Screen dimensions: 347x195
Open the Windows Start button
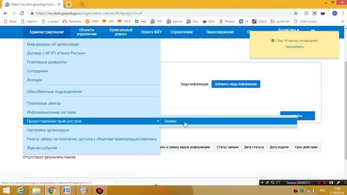(6, 190)
